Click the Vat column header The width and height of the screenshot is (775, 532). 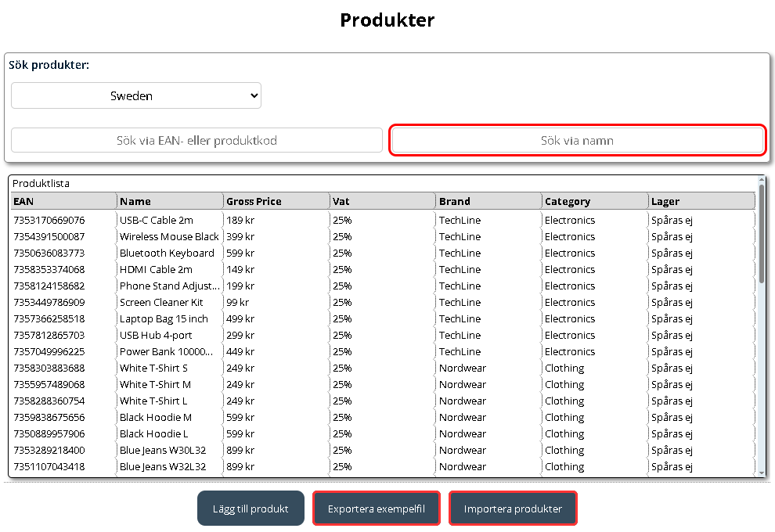383,201
